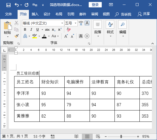
Task: Apply yellow text highlight color
Action: (x=35, y=36)
